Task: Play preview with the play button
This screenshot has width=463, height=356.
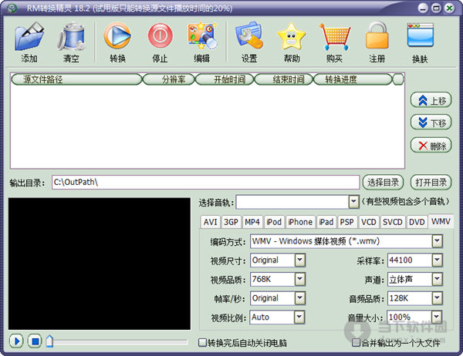Action: pos(16,341)
